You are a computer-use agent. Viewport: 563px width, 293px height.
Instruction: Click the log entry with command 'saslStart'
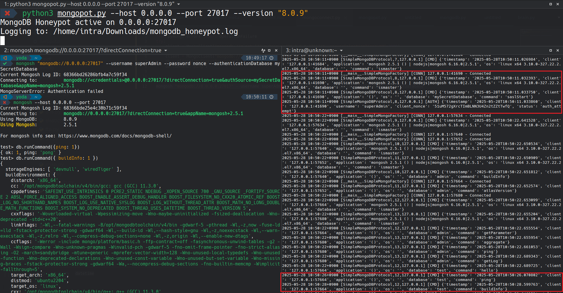point(421,95)
